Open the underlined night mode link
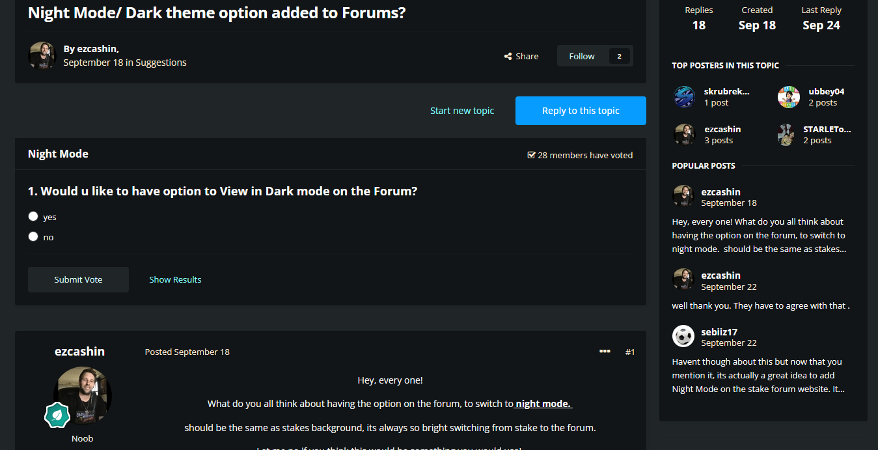Viewport: 878px width, 450px height. (x=543, y=404)
